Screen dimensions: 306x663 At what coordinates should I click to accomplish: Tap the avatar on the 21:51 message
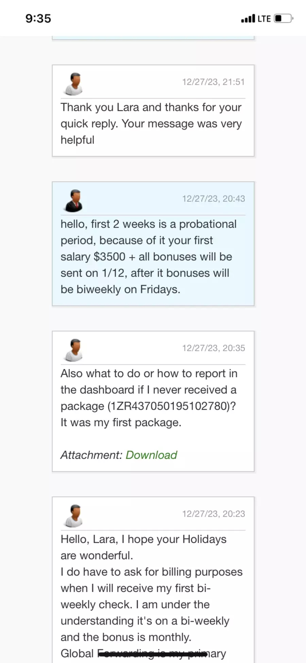pyautogui.click(x=73, y=84)
